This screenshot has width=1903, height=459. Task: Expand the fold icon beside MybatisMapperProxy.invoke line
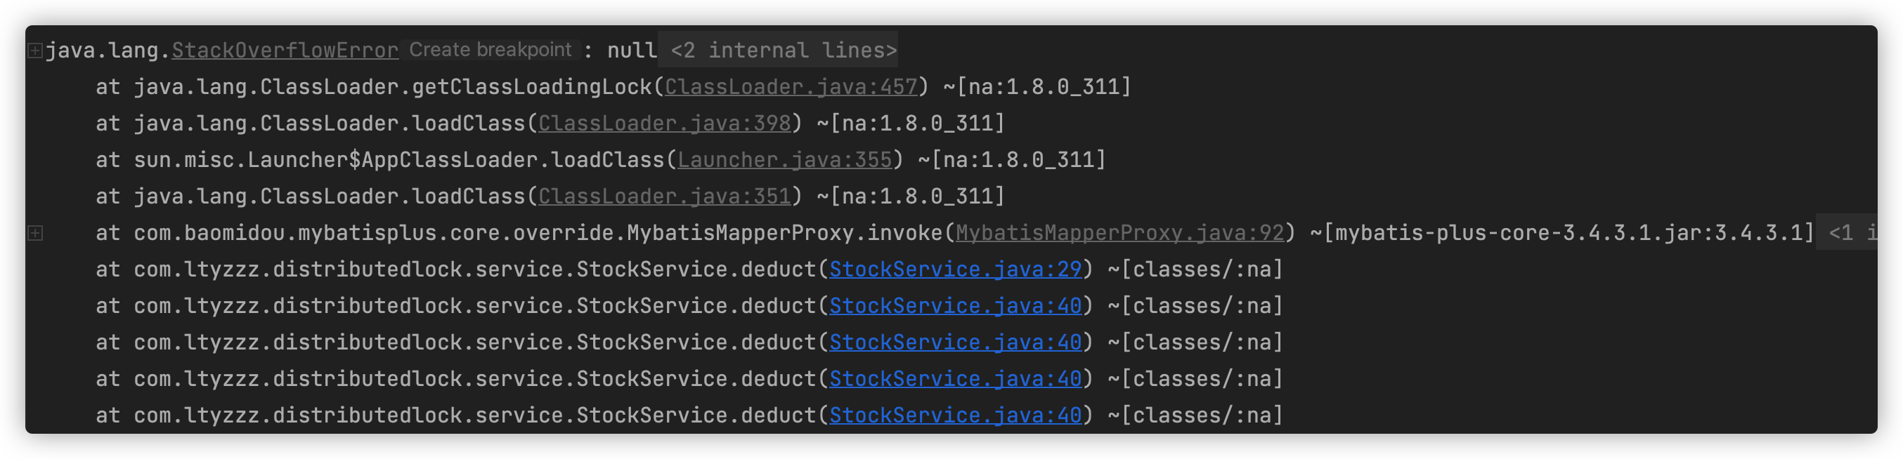[x=34, y=233]
